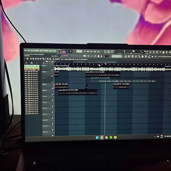
Task: Click the note-blend brush icon
Action: (92, 56)
